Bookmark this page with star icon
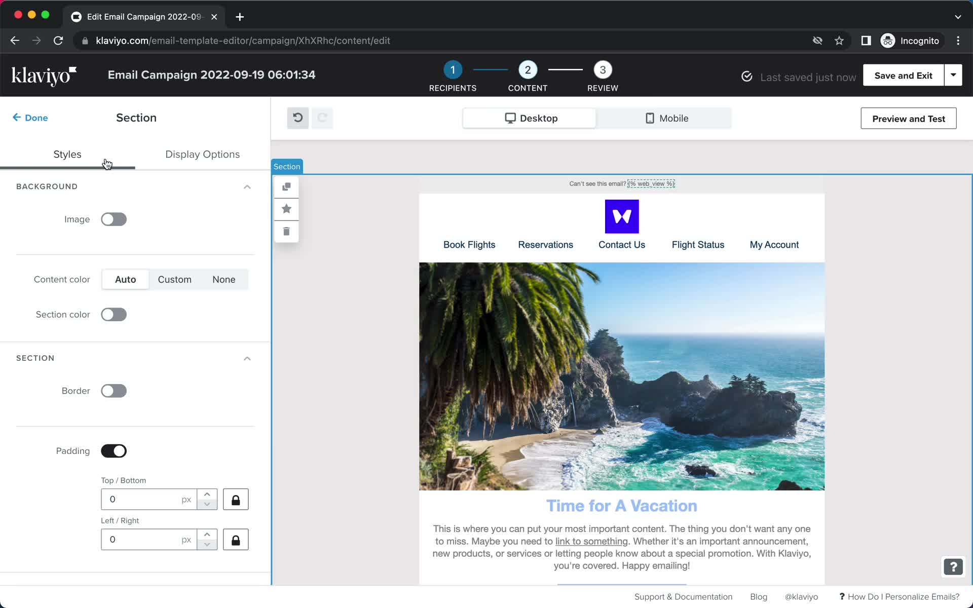Screen dimensions: 973x608 point(839,41)
